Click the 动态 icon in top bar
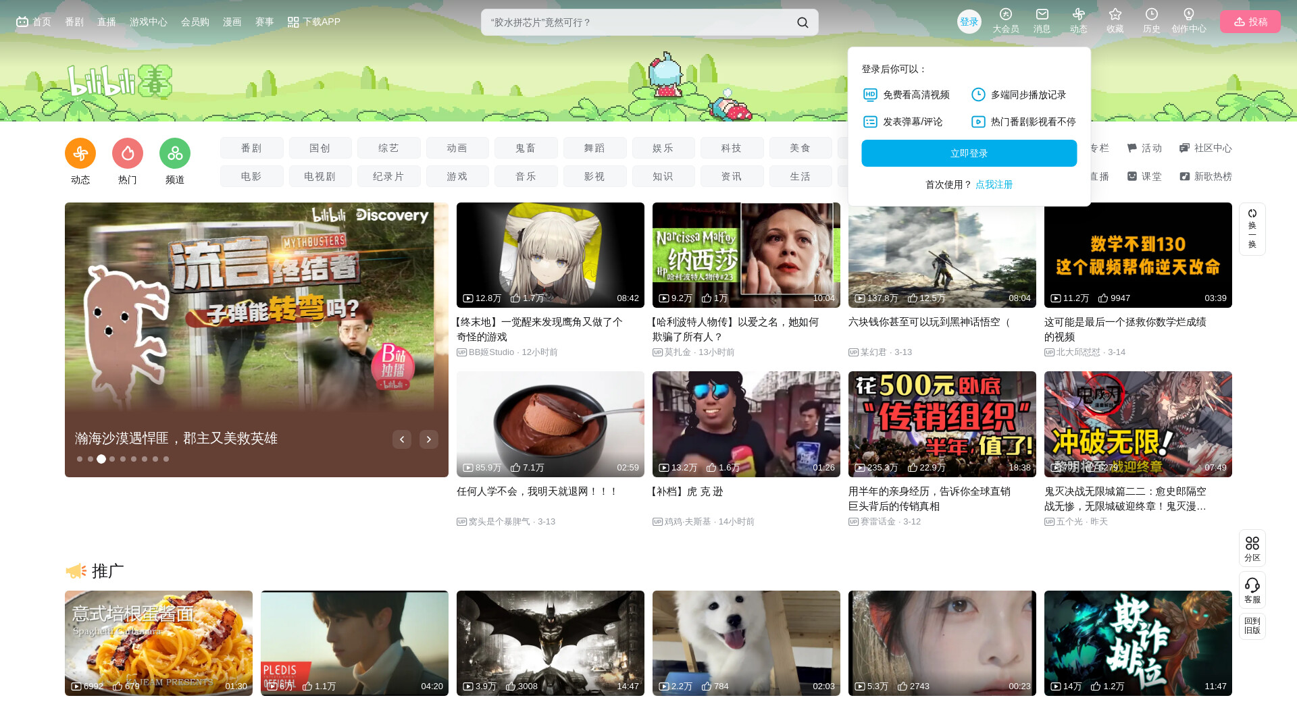This screenshot has height=702, width=1297. [x=1079, y=14]
